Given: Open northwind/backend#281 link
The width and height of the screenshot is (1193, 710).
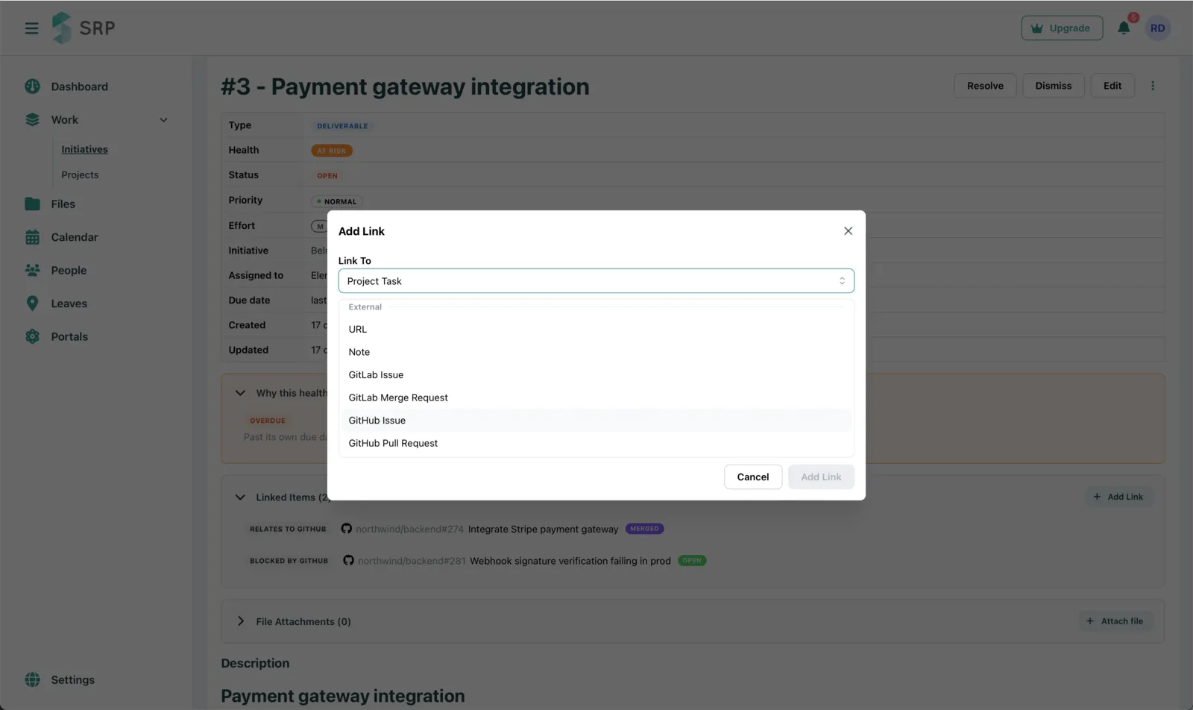Looking at the screenshot, I should [x=412, y=560].
